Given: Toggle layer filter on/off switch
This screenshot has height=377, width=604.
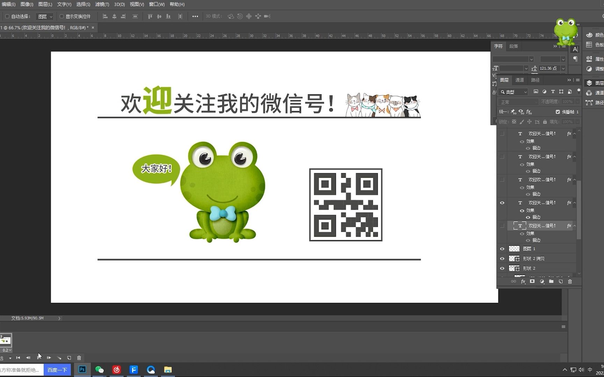Looking at the screenshot, I should coord(579,91).
